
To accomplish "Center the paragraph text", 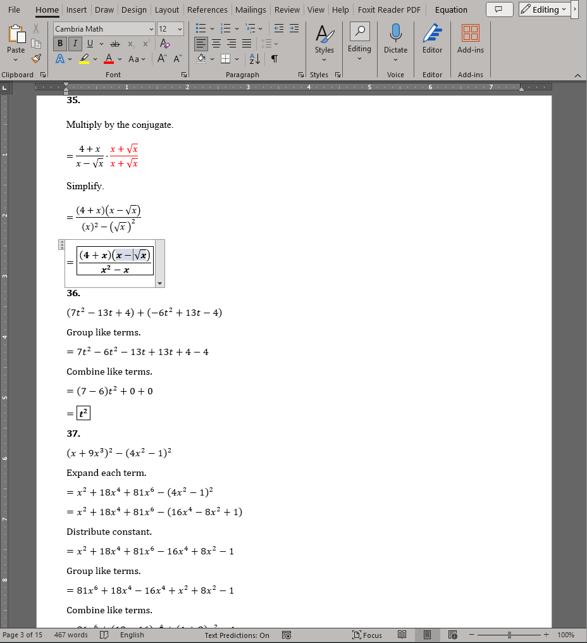I will [x=216, y=44].
